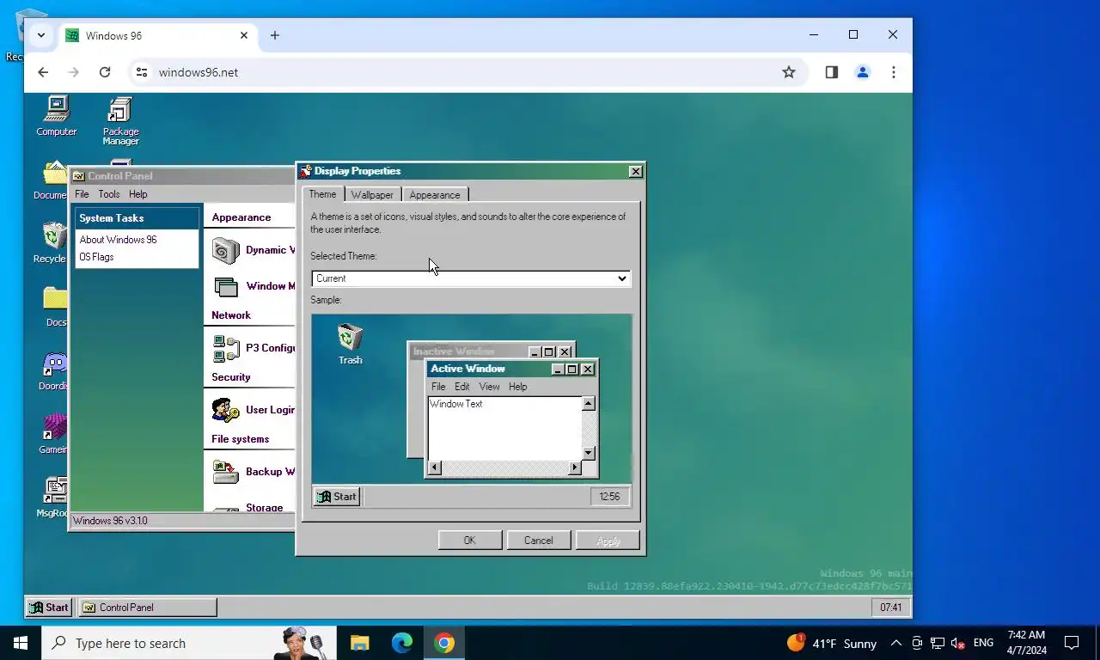Click OK in Display Properties
The image size is (1100, 660).
pos(470,541)
